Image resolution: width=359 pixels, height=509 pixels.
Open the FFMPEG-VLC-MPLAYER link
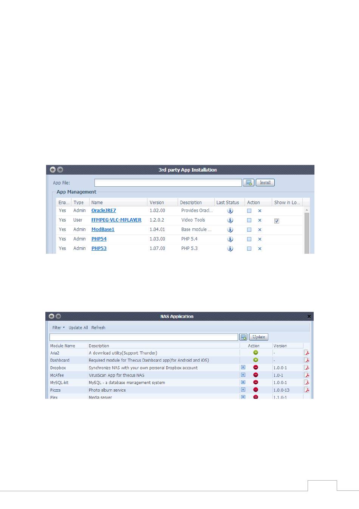point(116,220)
